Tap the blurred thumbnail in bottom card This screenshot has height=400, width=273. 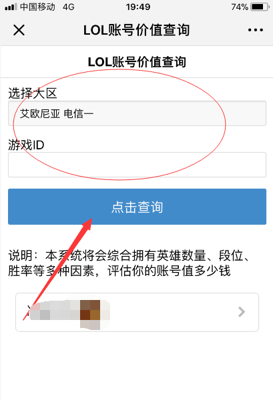(69, 314)
